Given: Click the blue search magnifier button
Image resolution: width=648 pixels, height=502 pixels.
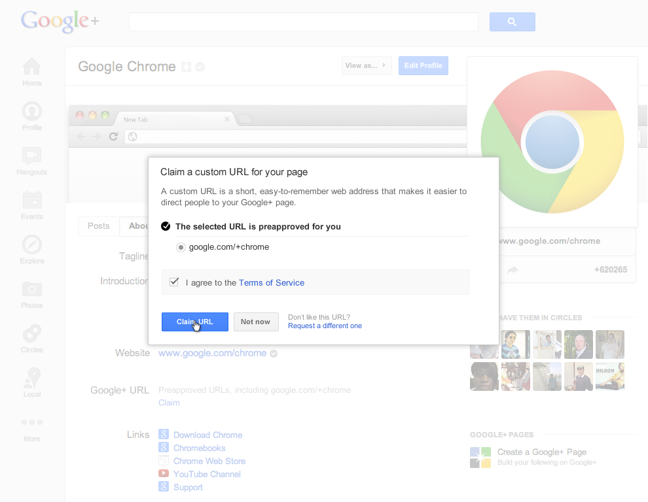Looking at the screenshot, I should (512, 22).
